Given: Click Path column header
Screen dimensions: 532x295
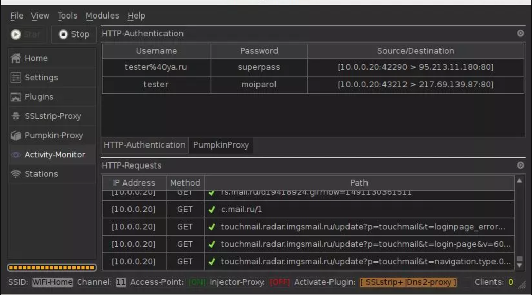Looking at the screenshot, I should coord(359,183).
